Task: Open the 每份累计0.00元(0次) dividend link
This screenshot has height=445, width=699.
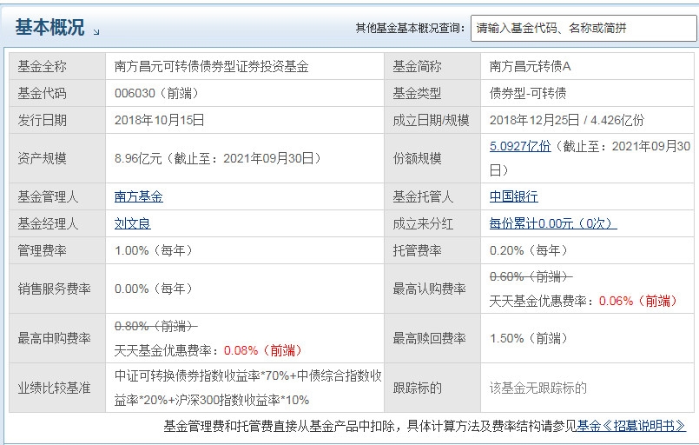Action: (553, 223)
